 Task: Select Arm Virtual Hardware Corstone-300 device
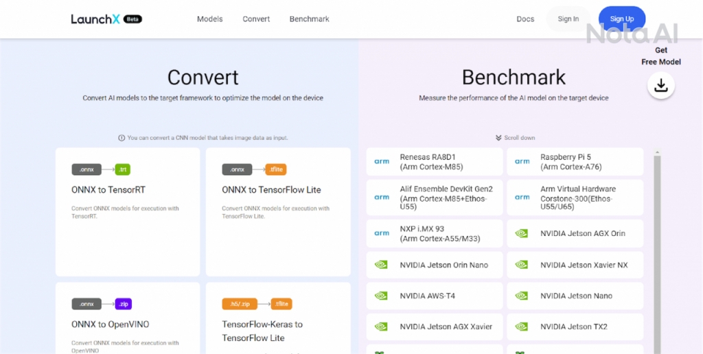tap(575, 198)
